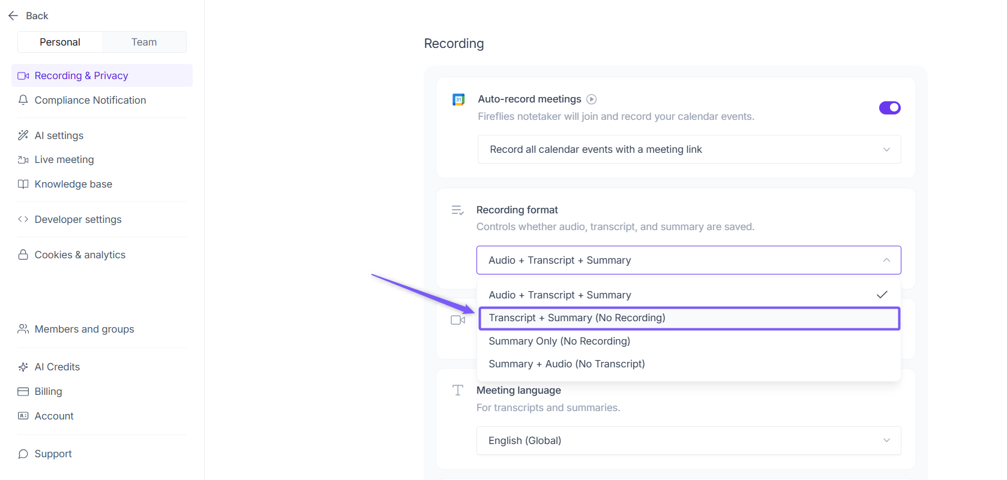This screenshot has width=1007, height=480.
Task: Click the play icon beside Auto-record meetings
Action: [x=591, y=99]
